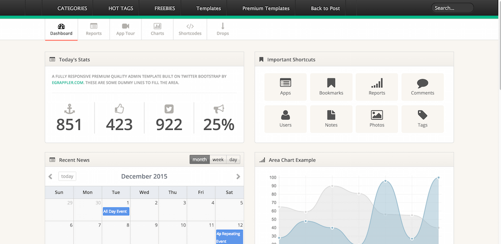Open the Notes shortcut
501x244 pixels.
click(x=331, y=119)
